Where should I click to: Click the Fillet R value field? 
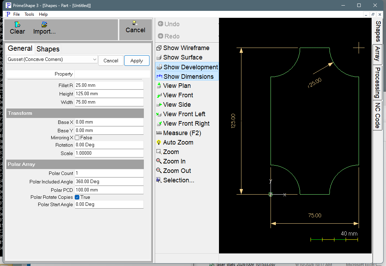click(109, 85)
